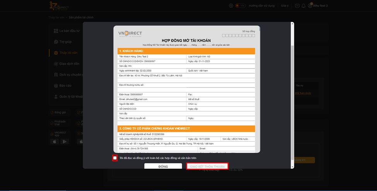Viewport: 377px width, 191px height.
Task: Click the Điện thoại: 0986868667 cell
Action: coord(152,95)
